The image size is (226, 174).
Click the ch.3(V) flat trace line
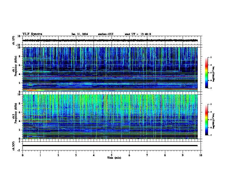[x=110, y=146]
